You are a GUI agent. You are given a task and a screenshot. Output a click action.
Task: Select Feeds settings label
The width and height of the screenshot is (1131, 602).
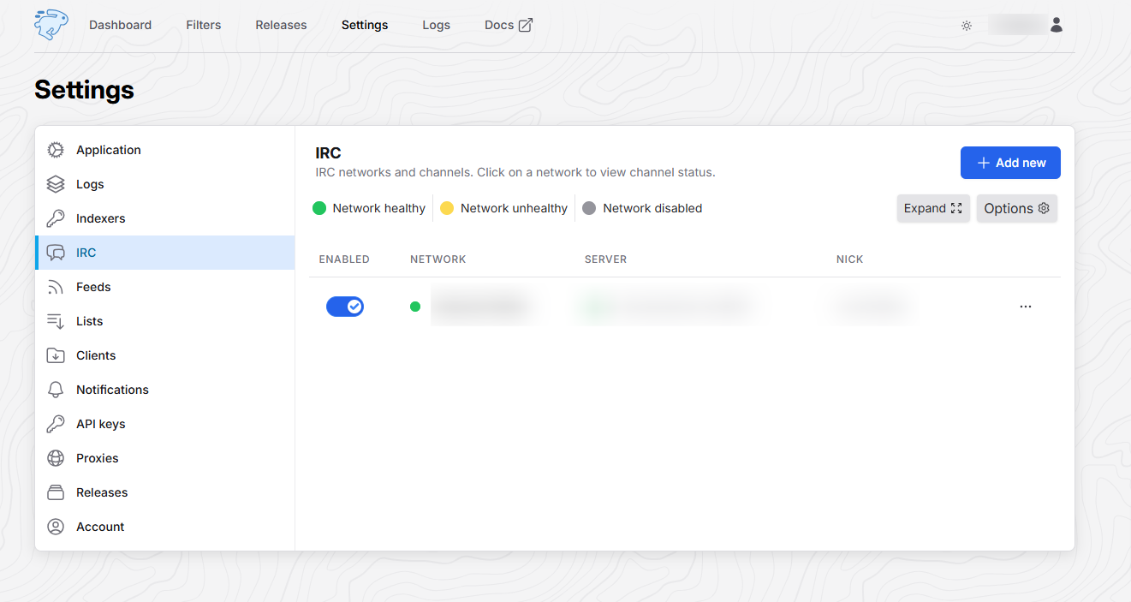click(93, 287)
